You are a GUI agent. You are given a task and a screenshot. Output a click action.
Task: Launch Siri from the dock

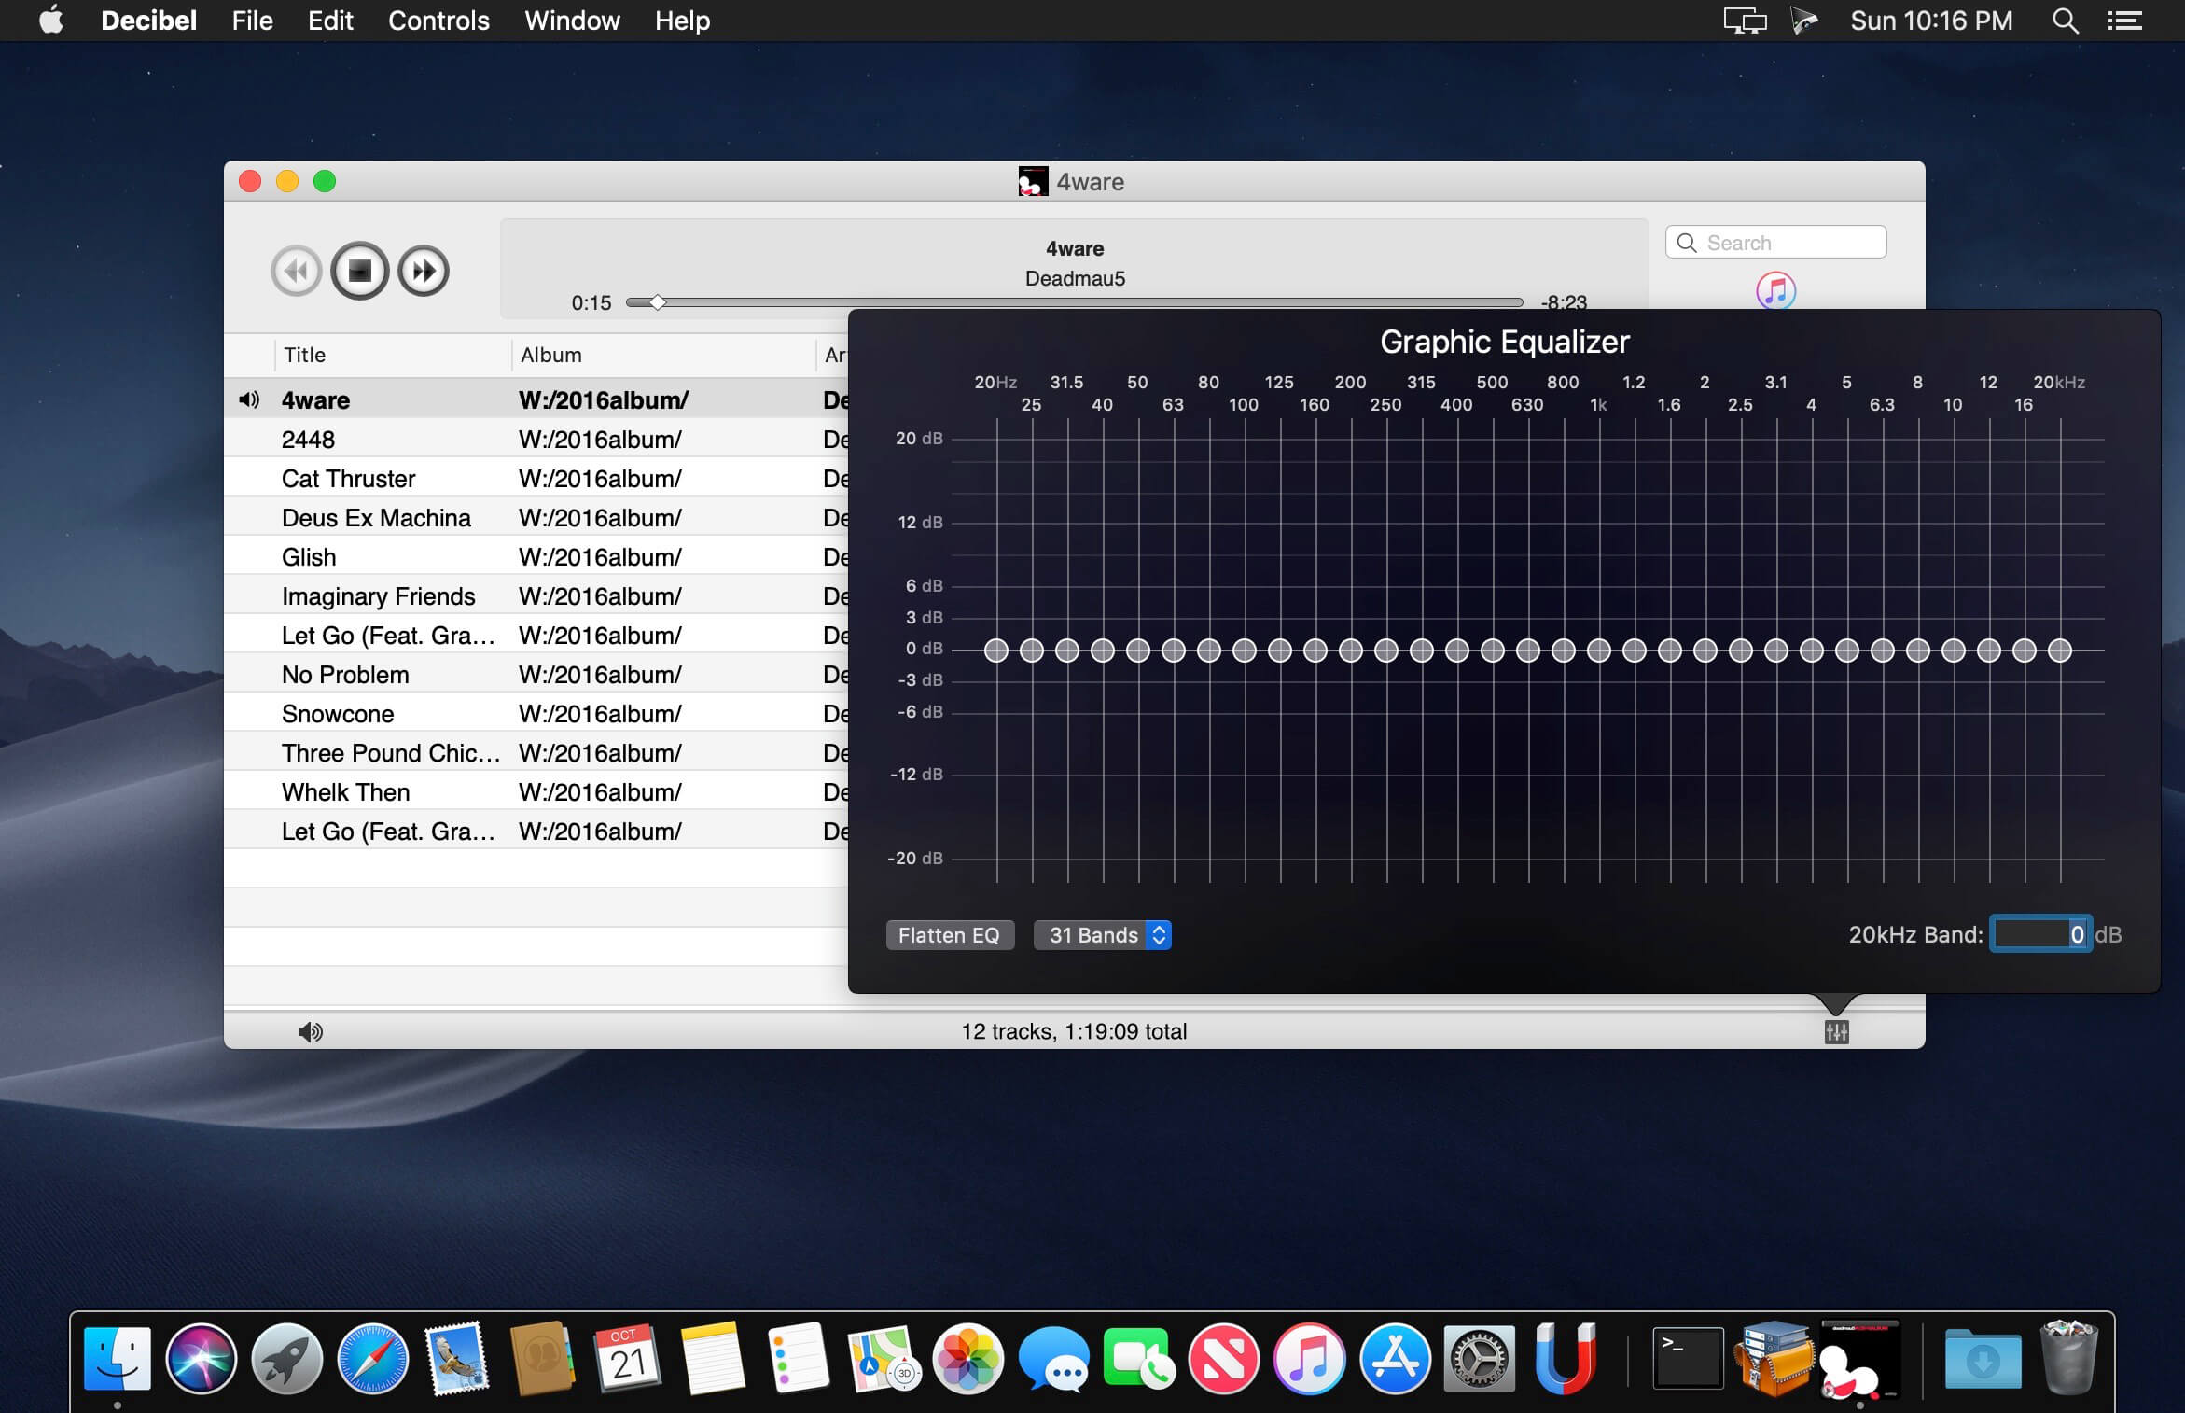pos(202,1358)
